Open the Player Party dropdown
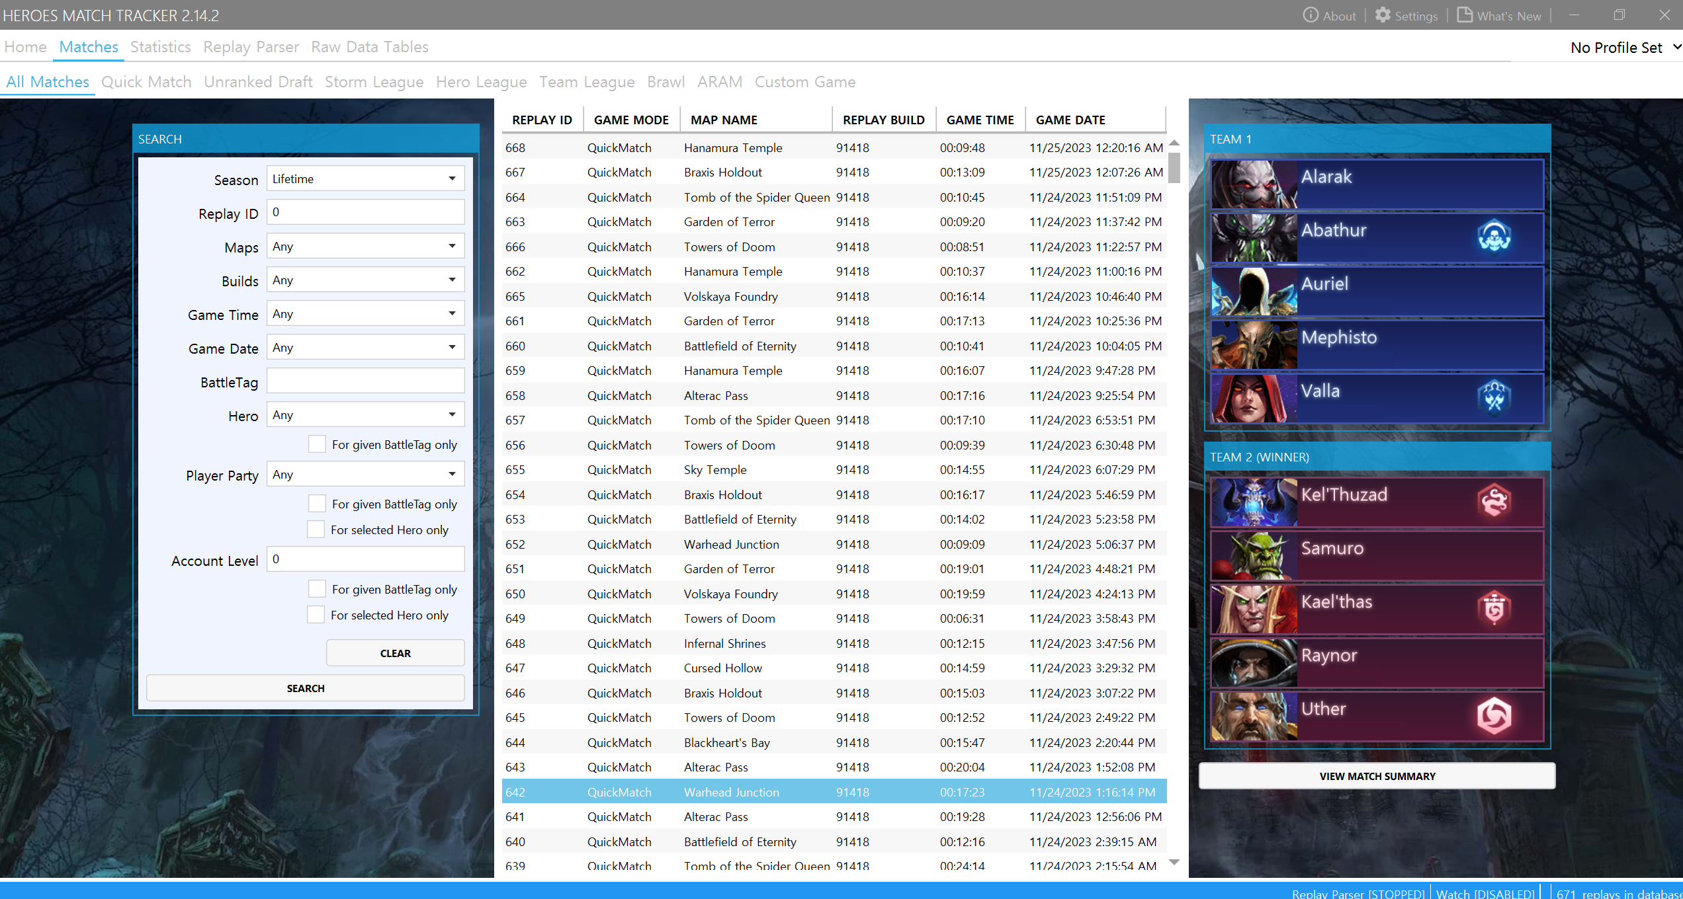The height and width of the screenshot is (899, 1683). (x=365, y=474)
